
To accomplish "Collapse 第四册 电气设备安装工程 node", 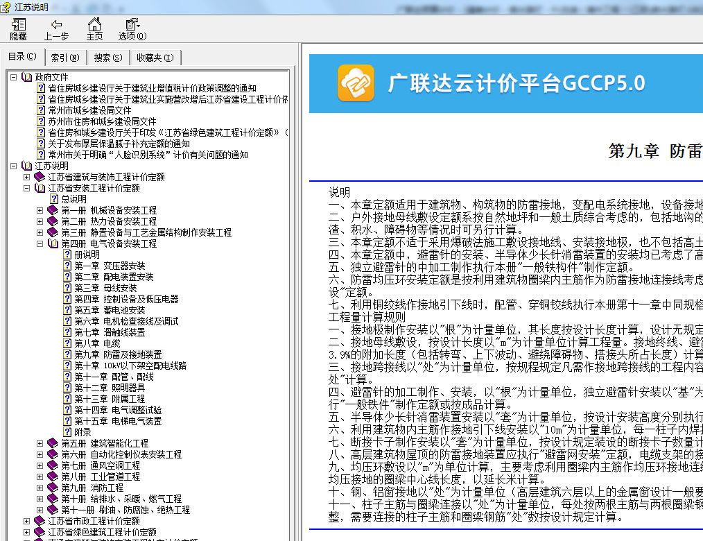I will pyautogui.click(x=40, y=244).
